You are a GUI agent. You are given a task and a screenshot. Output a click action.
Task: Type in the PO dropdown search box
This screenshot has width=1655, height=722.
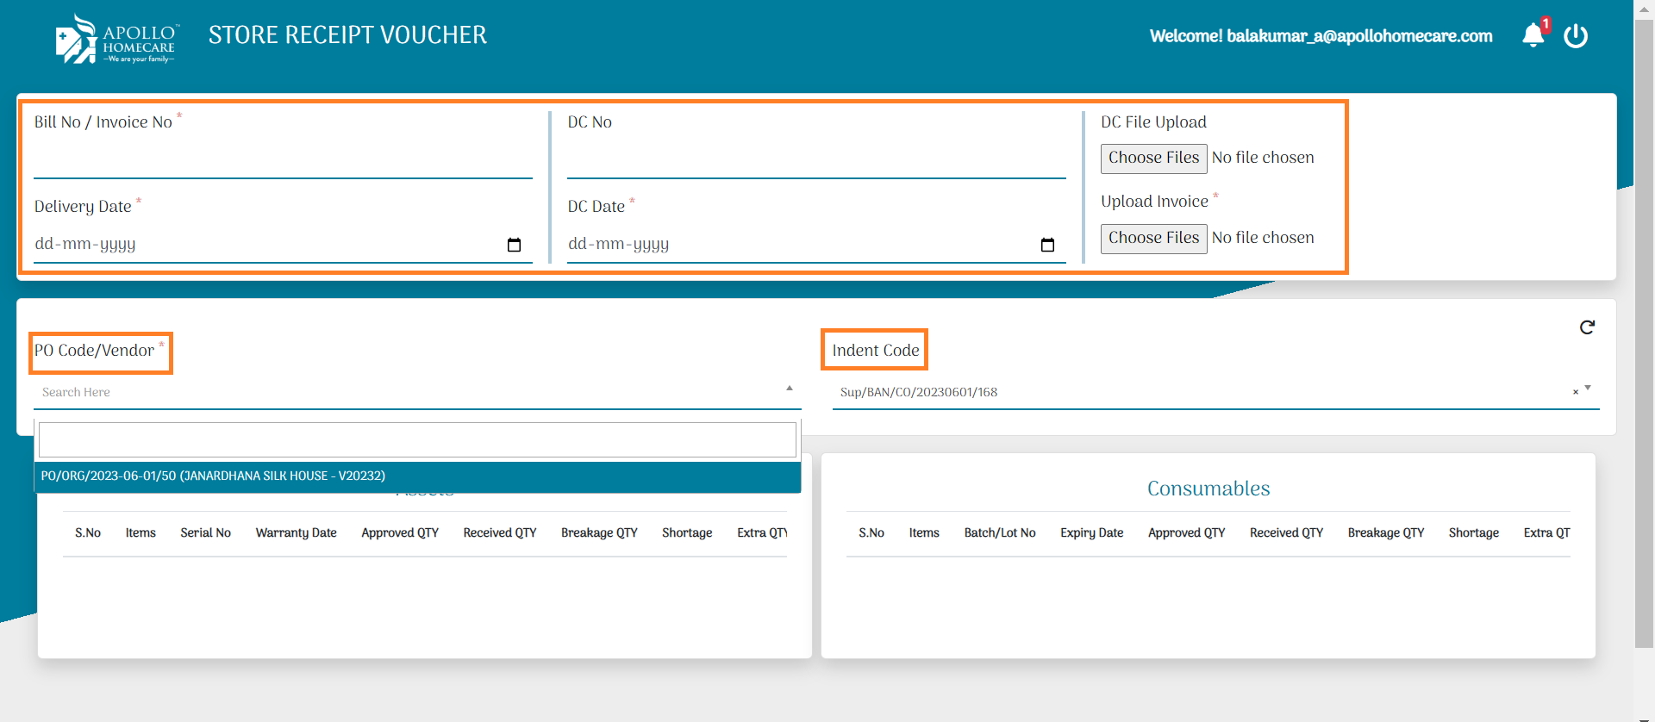417,440
